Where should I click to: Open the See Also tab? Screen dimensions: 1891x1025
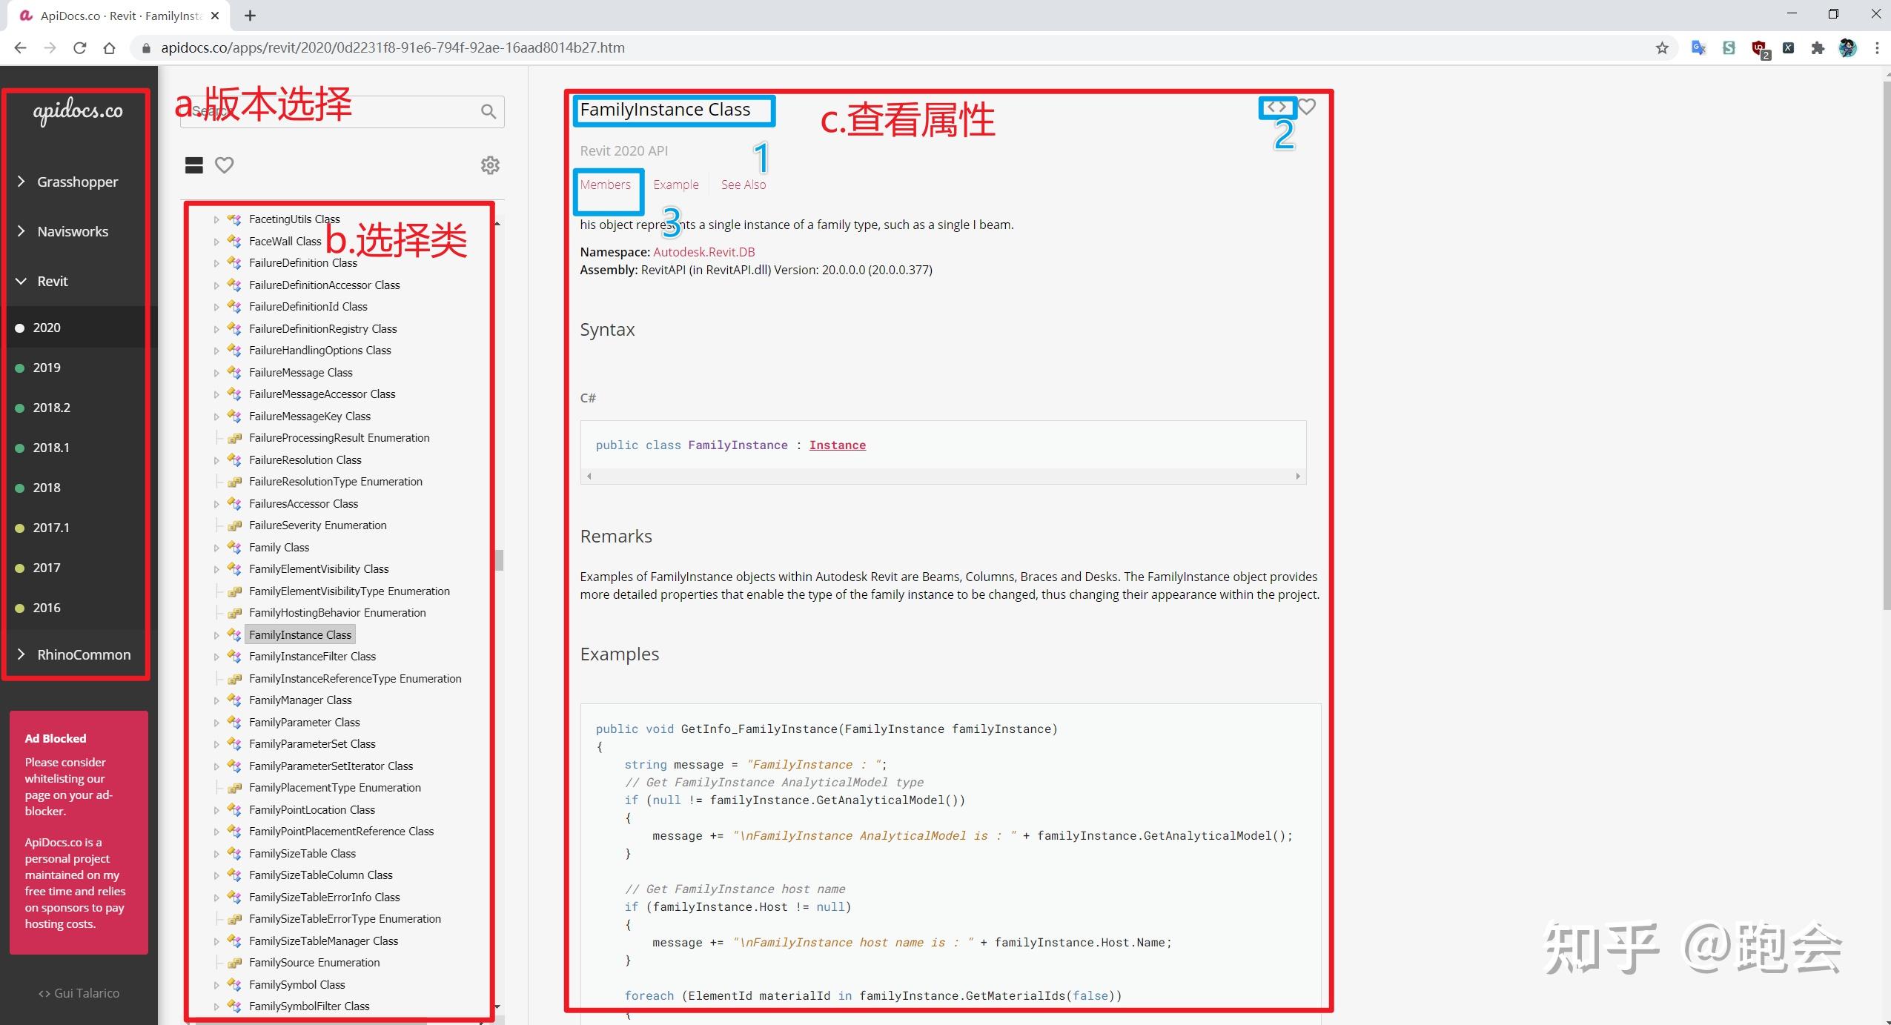(x=744, y=185)
